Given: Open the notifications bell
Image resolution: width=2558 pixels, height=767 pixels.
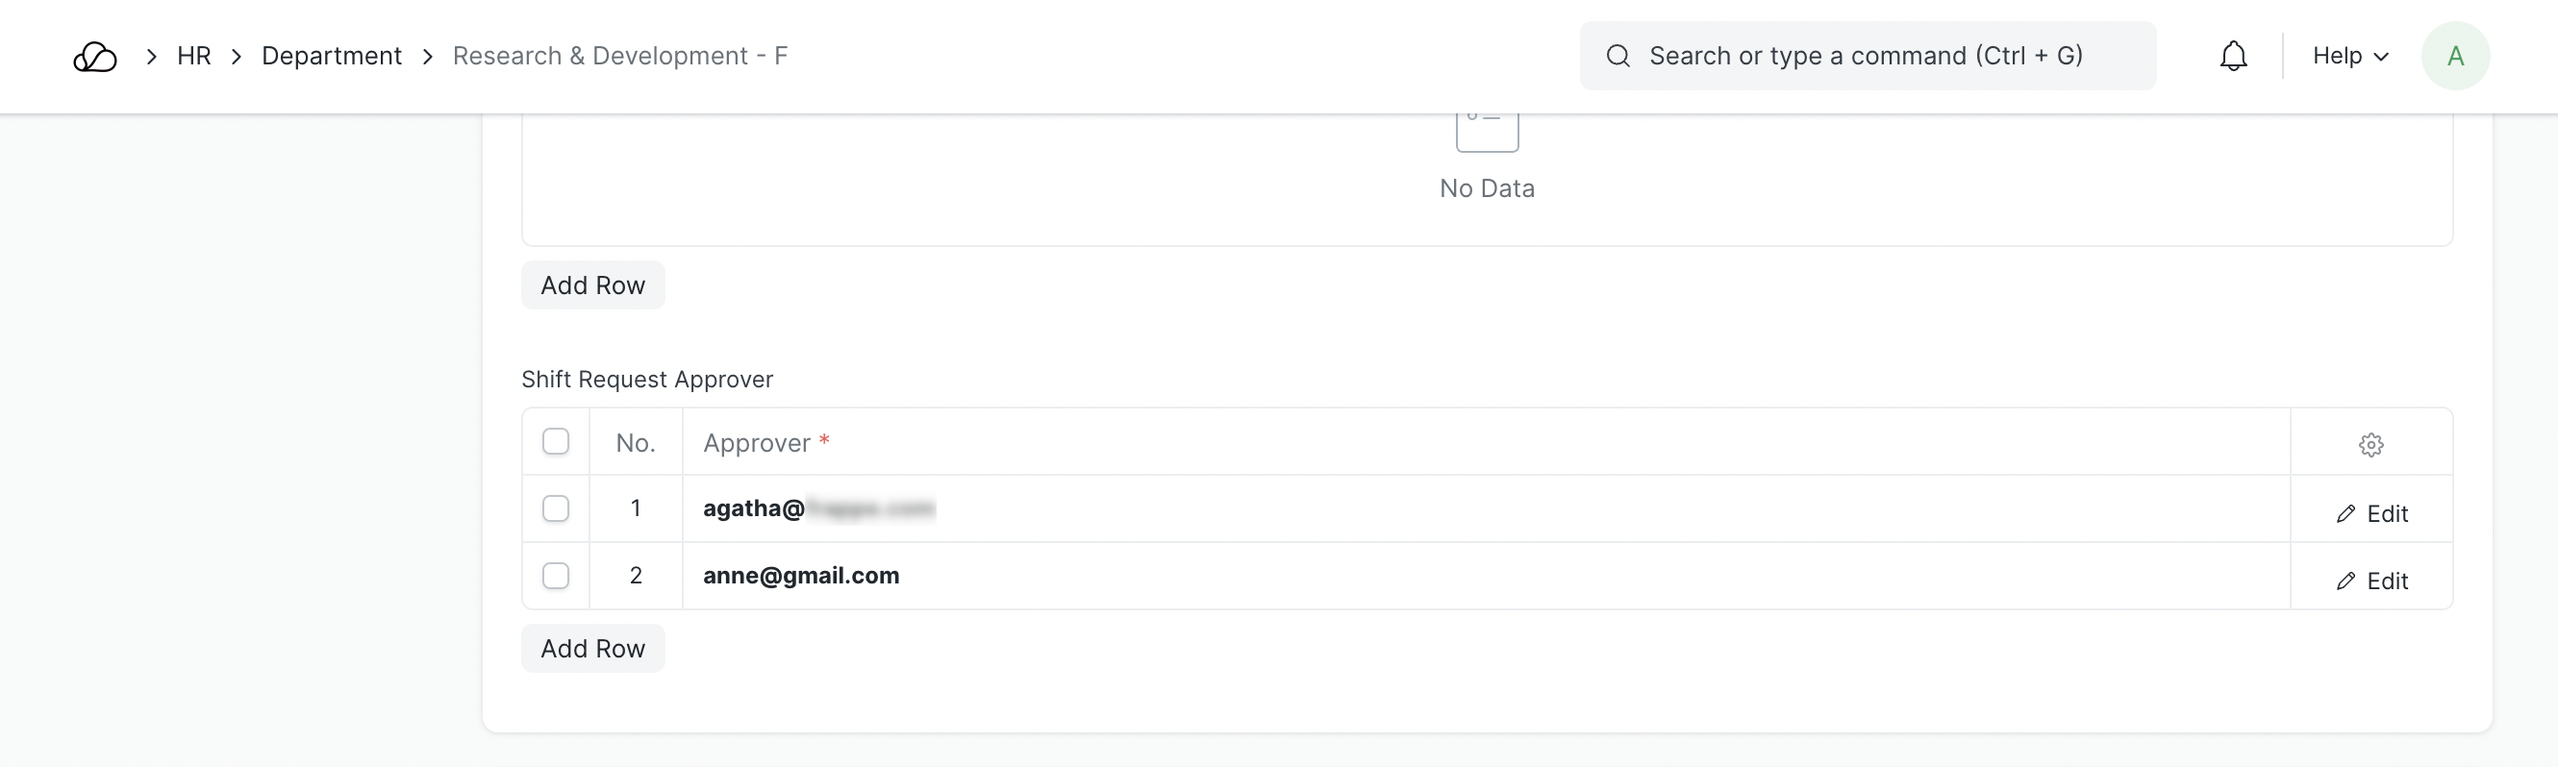Looking at the screenshot, I should (x=2233, y=57).
